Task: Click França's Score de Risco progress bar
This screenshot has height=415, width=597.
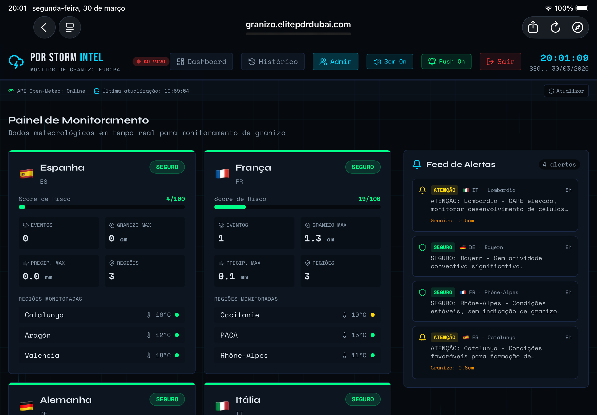Action: coord(297,207)
